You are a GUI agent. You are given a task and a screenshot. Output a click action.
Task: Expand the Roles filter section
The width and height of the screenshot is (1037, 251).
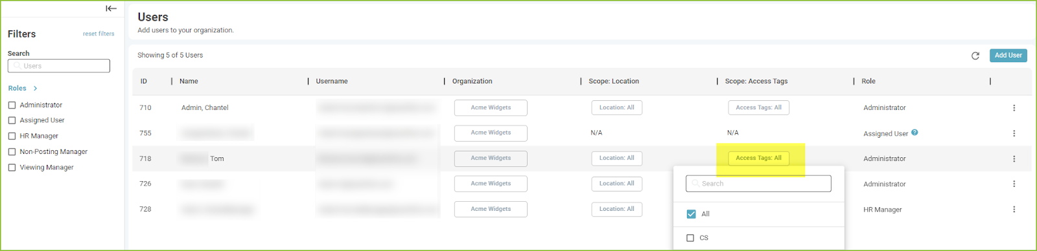[23, 88]
